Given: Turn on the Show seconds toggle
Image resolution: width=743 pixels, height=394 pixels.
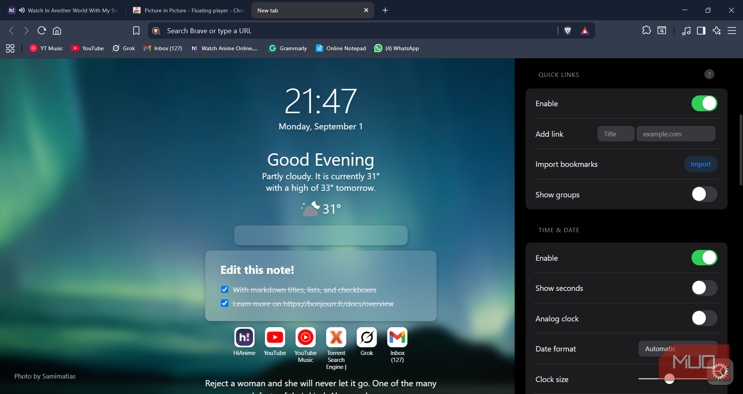Looking at the screenshot, I should [x=704, y=288].
